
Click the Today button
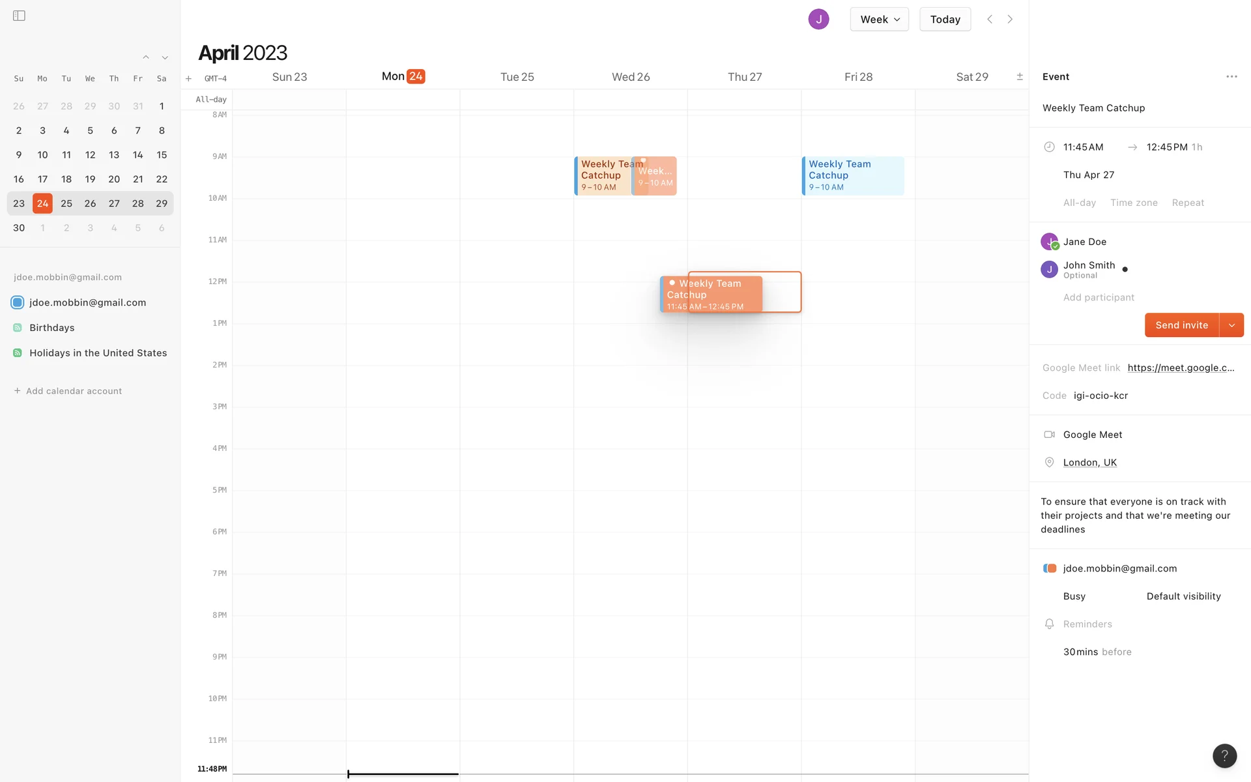click(945, 20)
